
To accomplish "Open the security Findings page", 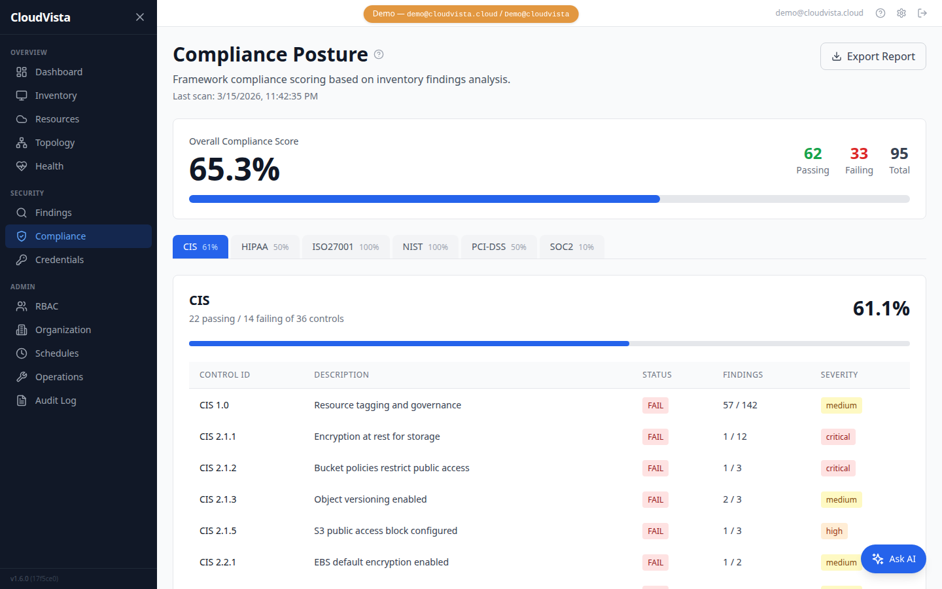I will coord(53,212).
